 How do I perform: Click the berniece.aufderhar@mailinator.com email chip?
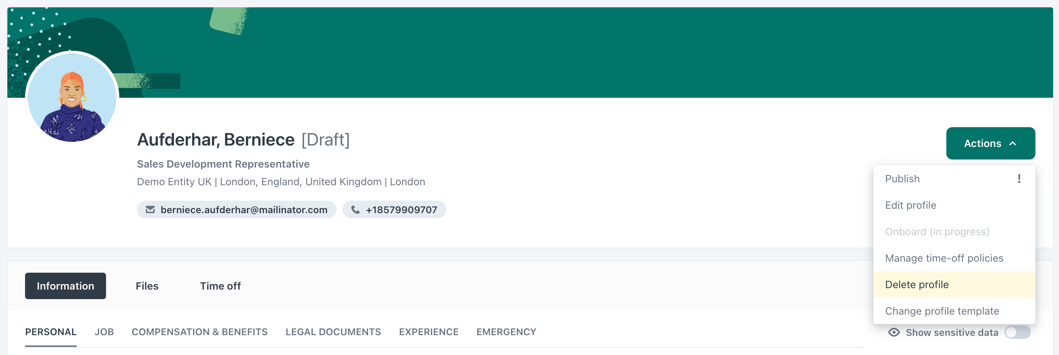point(243,210)
